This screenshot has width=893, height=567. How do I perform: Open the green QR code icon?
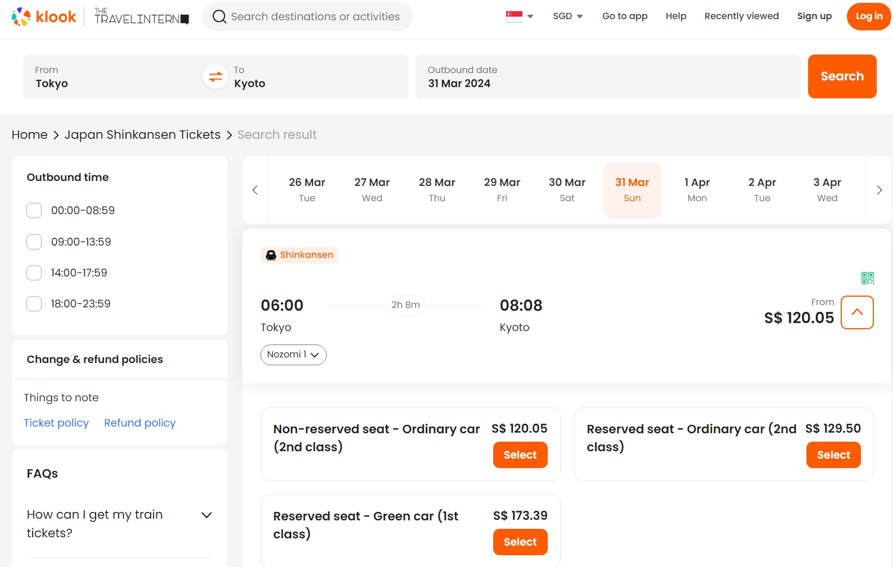(868, 278)
